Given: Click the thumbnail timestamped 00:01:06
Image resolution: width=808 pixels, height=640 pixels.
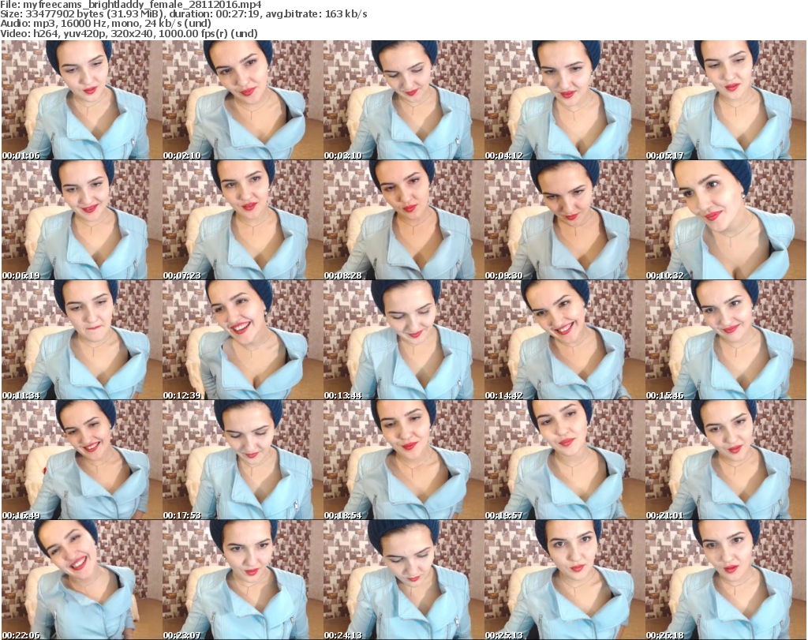Looking at the screenshot, I should pos(80,100).
